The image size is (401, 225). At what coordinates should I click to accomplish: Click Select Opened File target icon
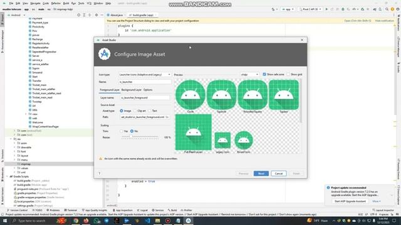click(x=79, y=15)
